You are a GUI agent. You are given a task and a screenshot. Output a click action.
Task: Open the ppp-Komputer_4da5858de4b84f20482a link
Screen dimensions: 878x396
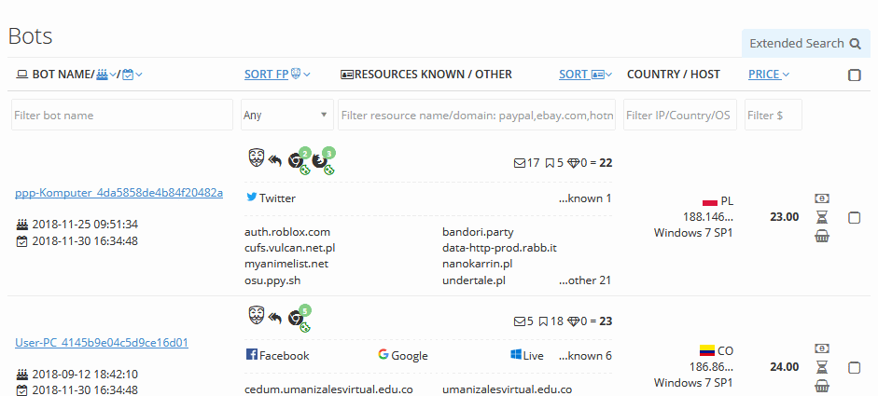pyautogui.click(x=118, y=193)
